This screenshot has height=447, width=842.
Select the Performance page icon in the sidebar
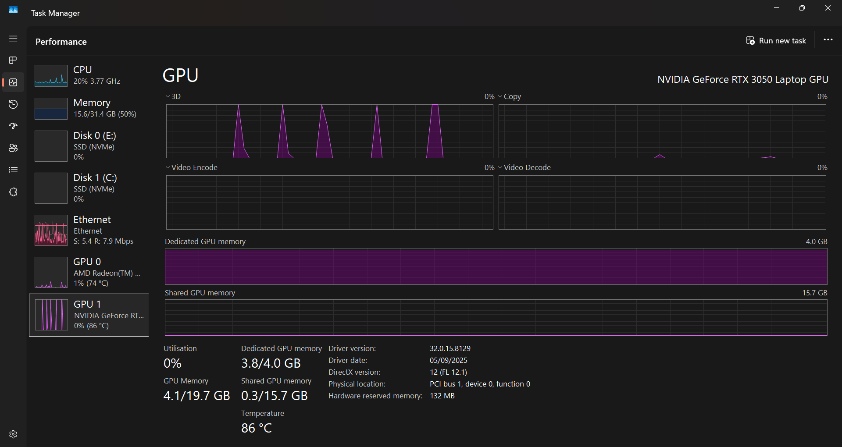[x=13, y=82]
